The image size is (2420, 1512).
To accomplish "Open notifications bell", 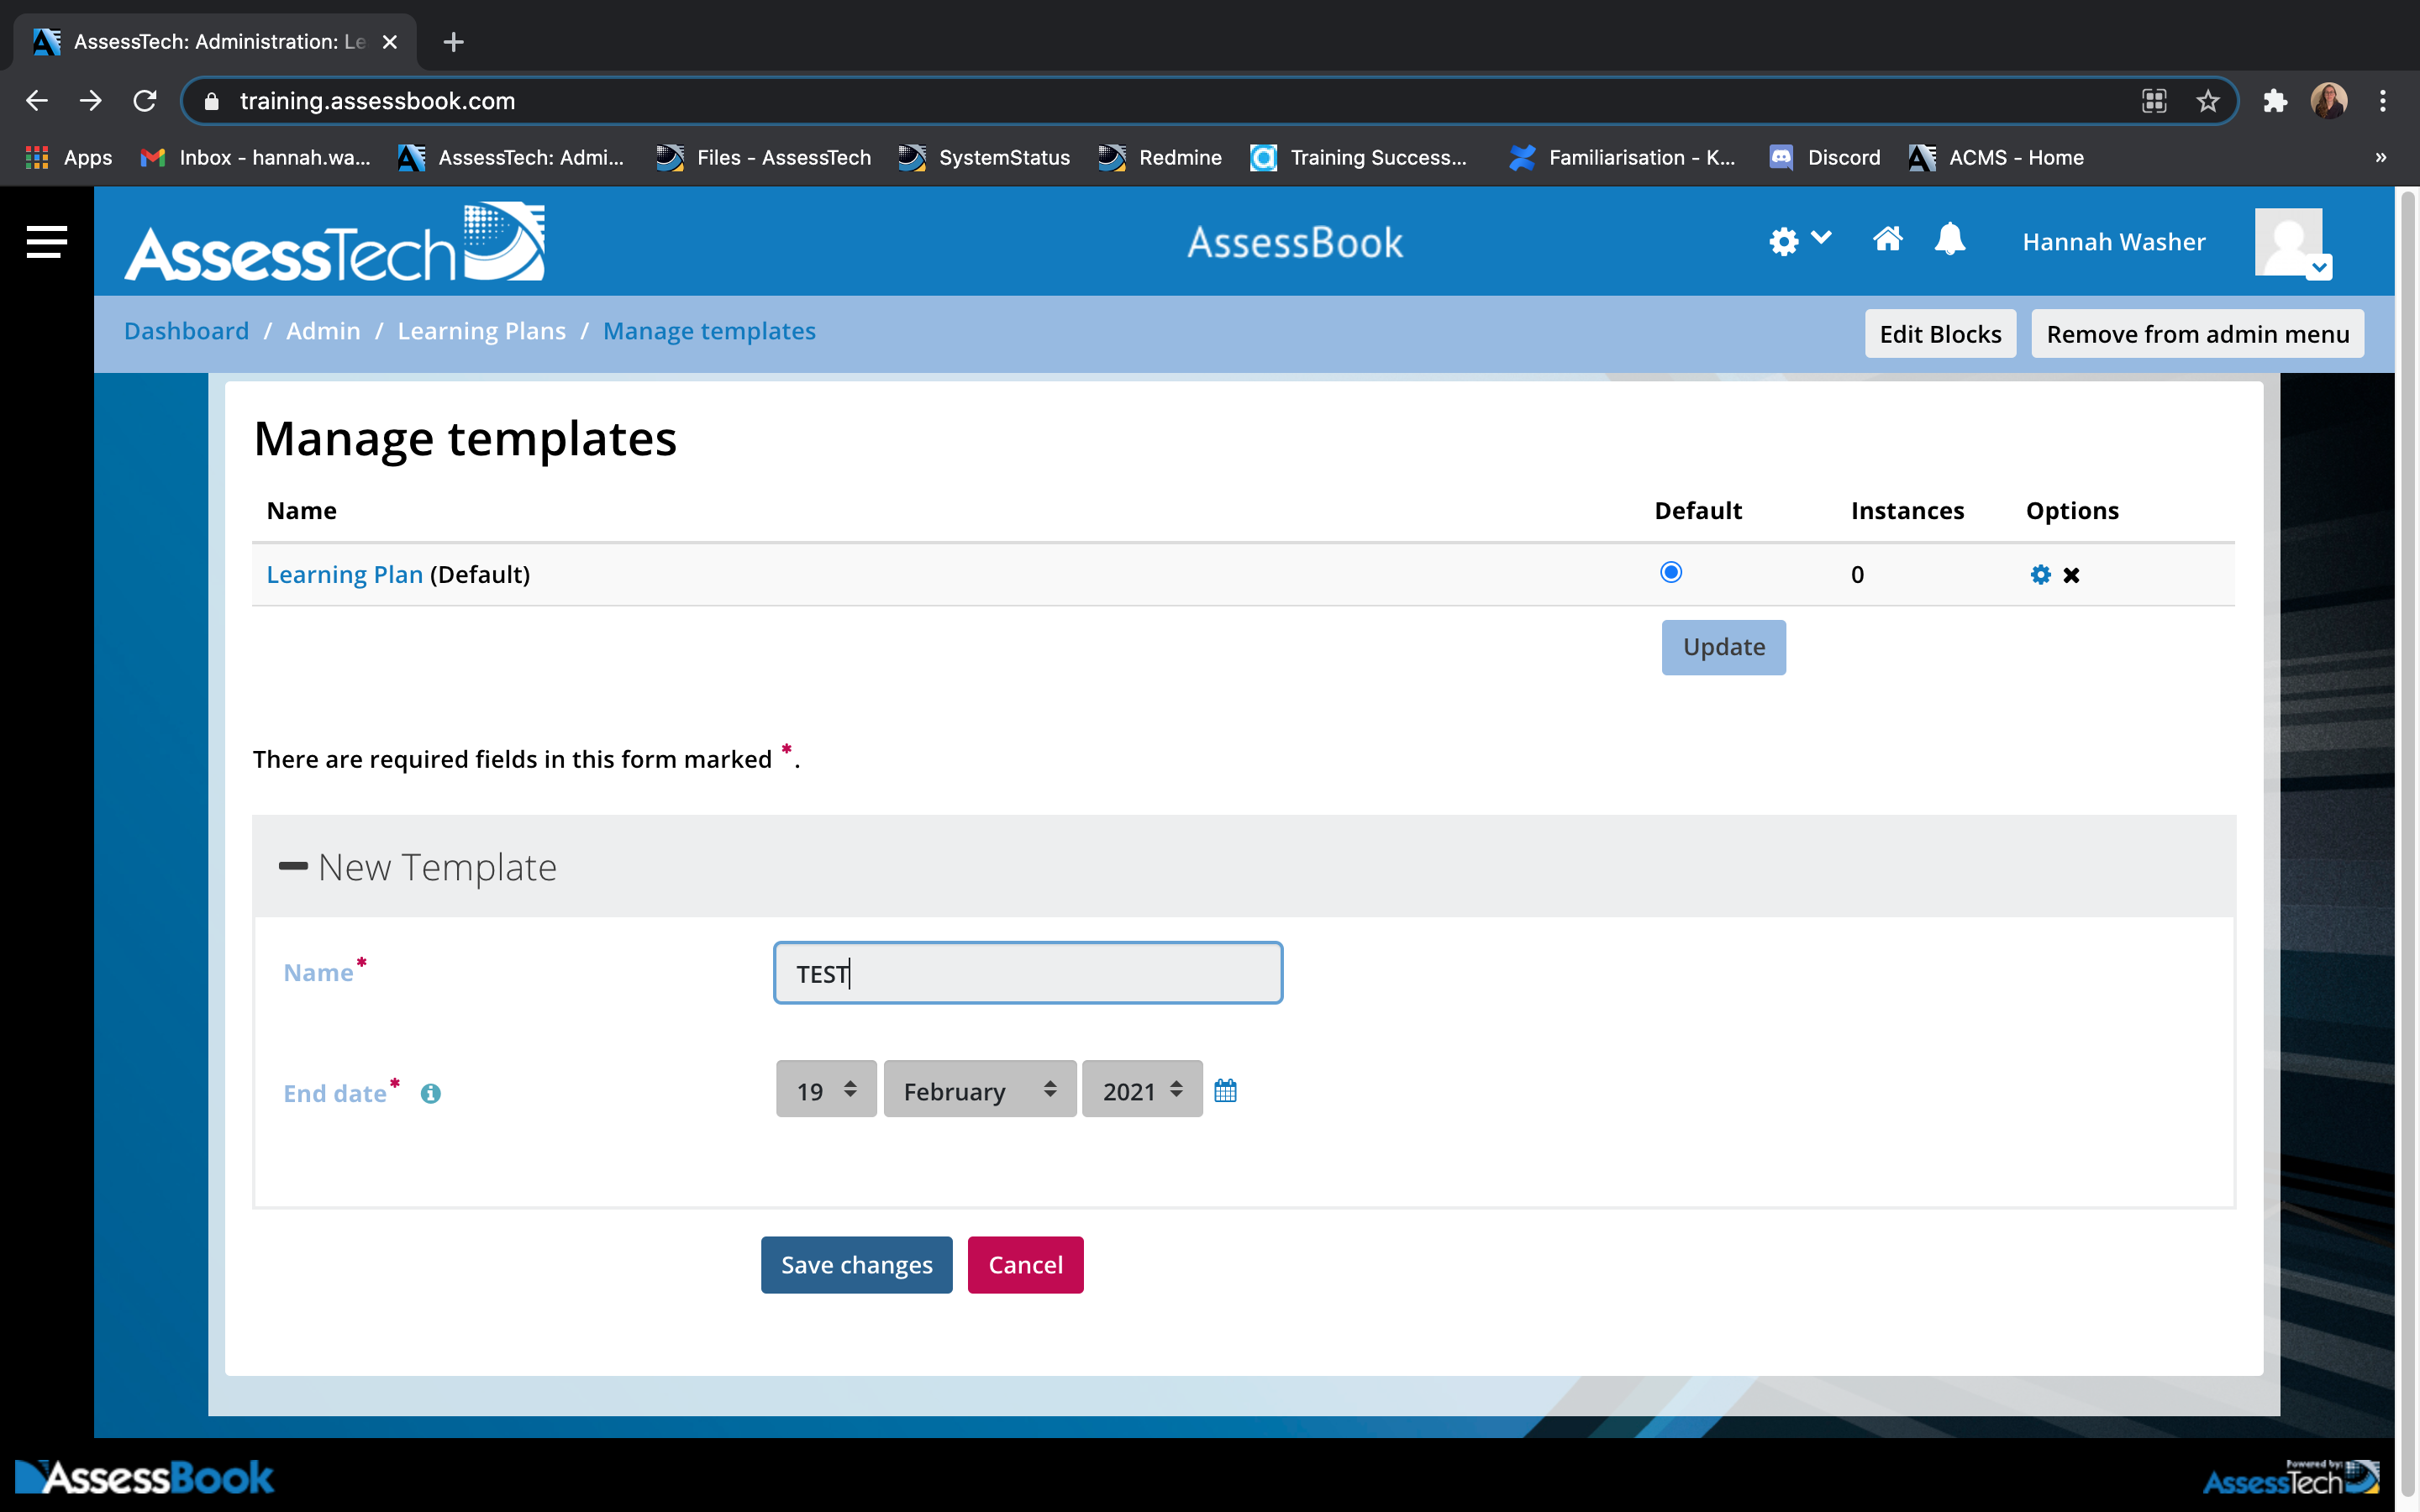I will (1949, 240).
